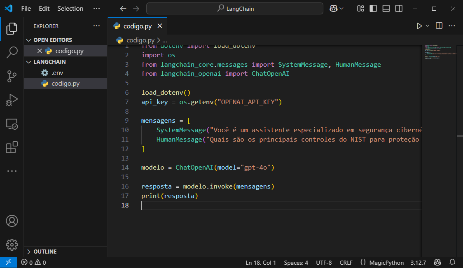The height and width of the screenshot is (268, 463).
Task: Click the EXPLORER panel title
Action: (46, 26)
